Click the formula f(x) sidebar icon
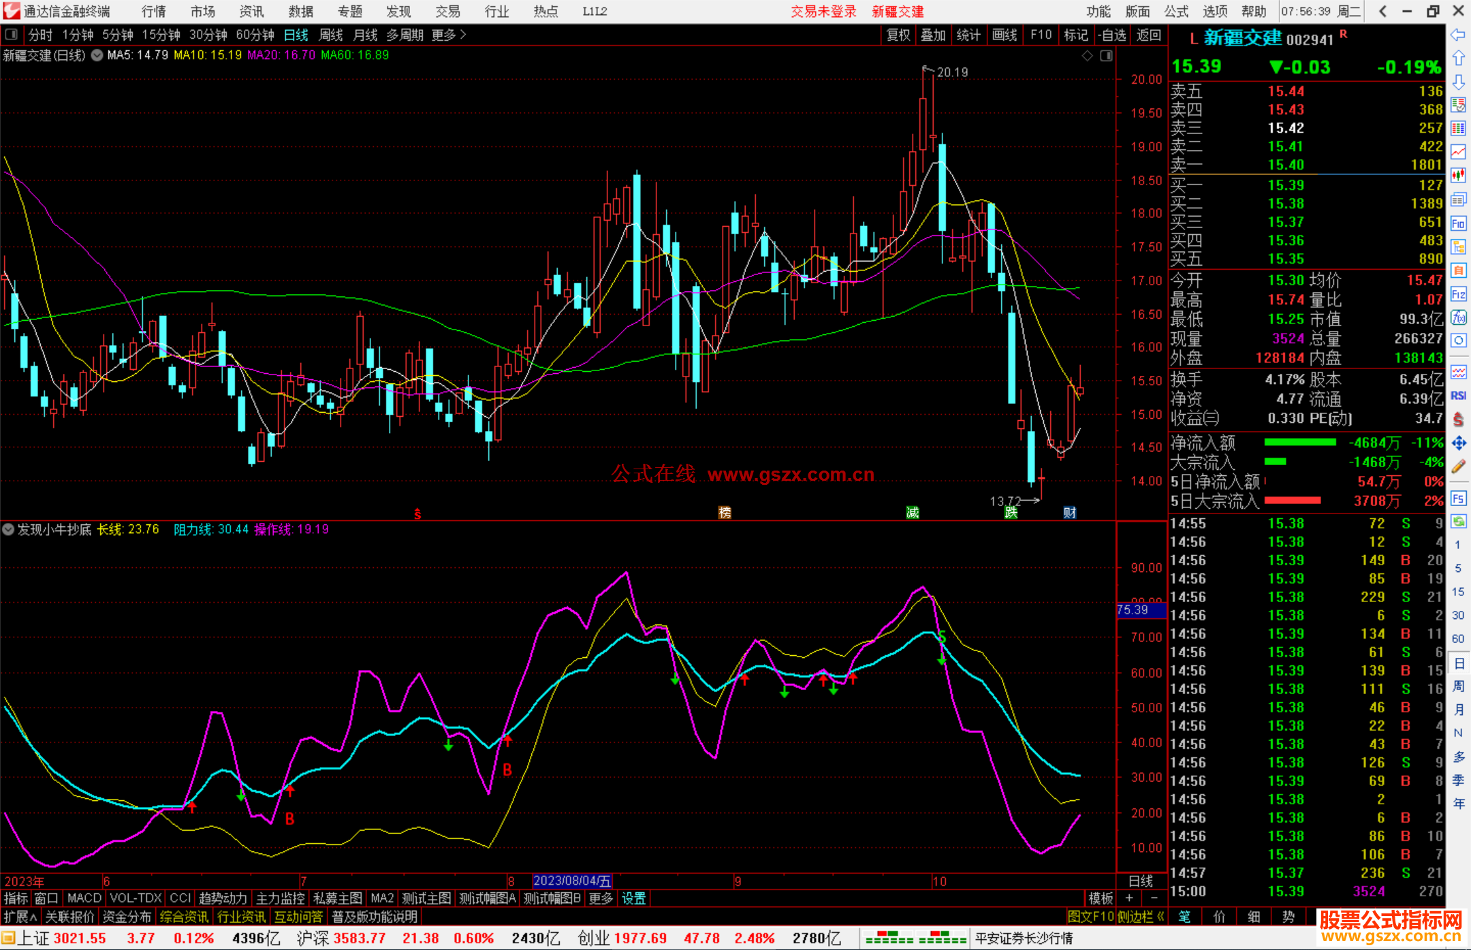The width and height of the screenshot is (1471, 950). (1458, 317)
